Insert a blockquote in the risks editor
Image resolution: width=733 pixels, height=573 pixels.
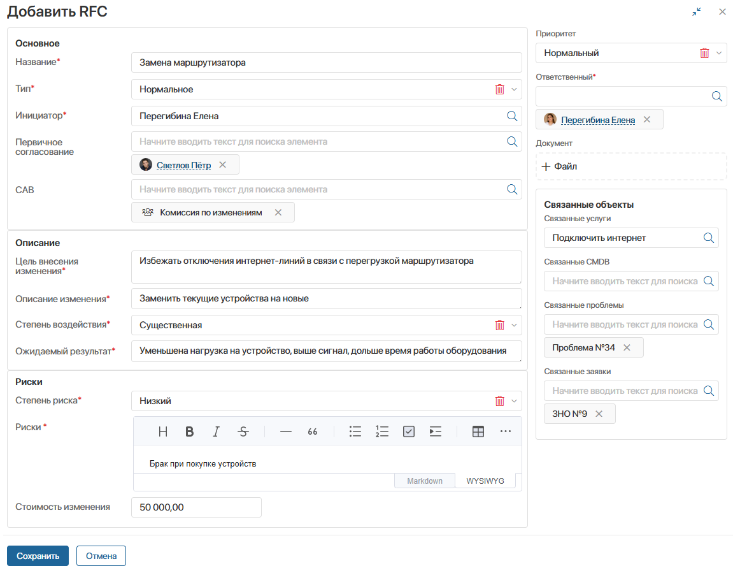(312, 432)
